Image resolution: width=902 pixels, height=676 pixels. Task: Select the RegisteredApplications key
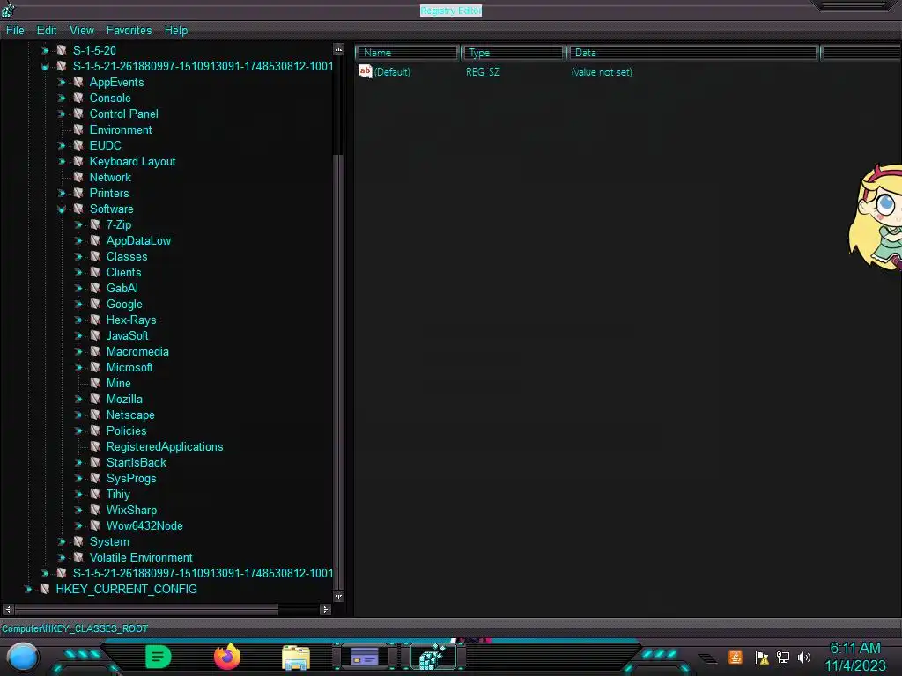[x=165, y=446]
